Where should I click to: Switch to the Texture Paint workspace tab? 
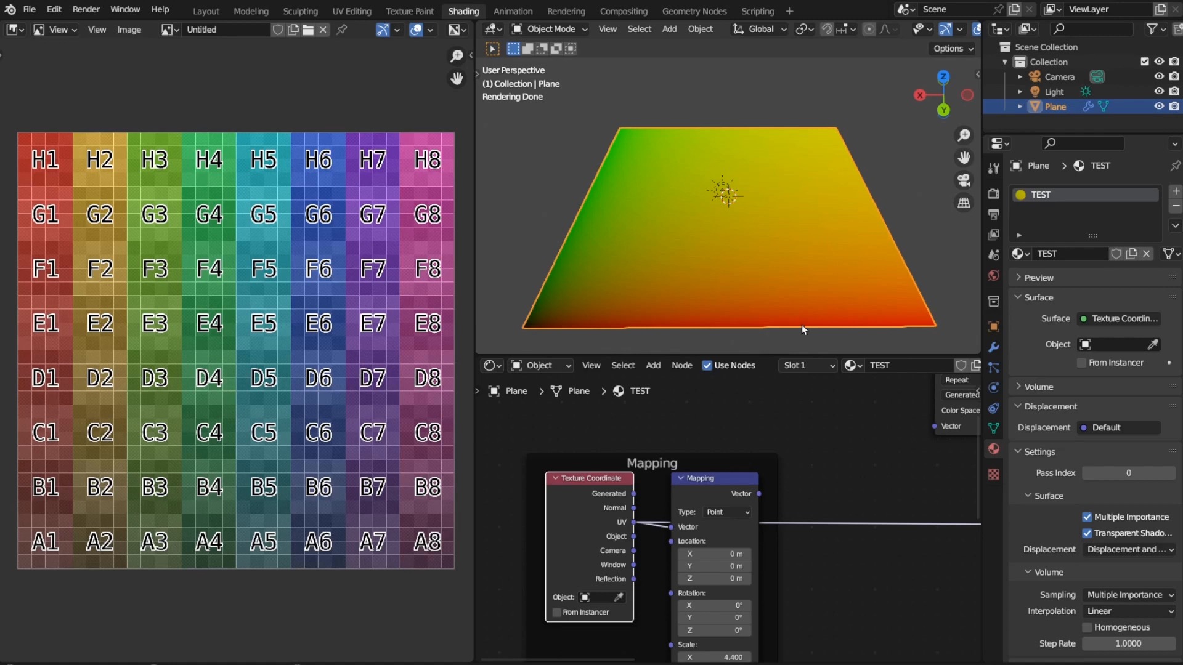click(410, 10)
